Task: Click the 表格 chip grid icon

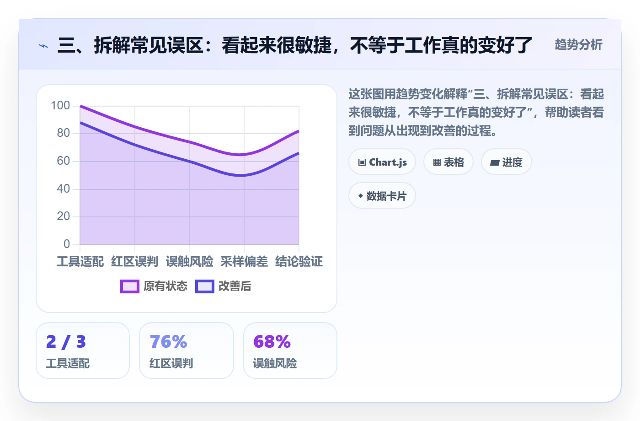Action: (437, 162)
